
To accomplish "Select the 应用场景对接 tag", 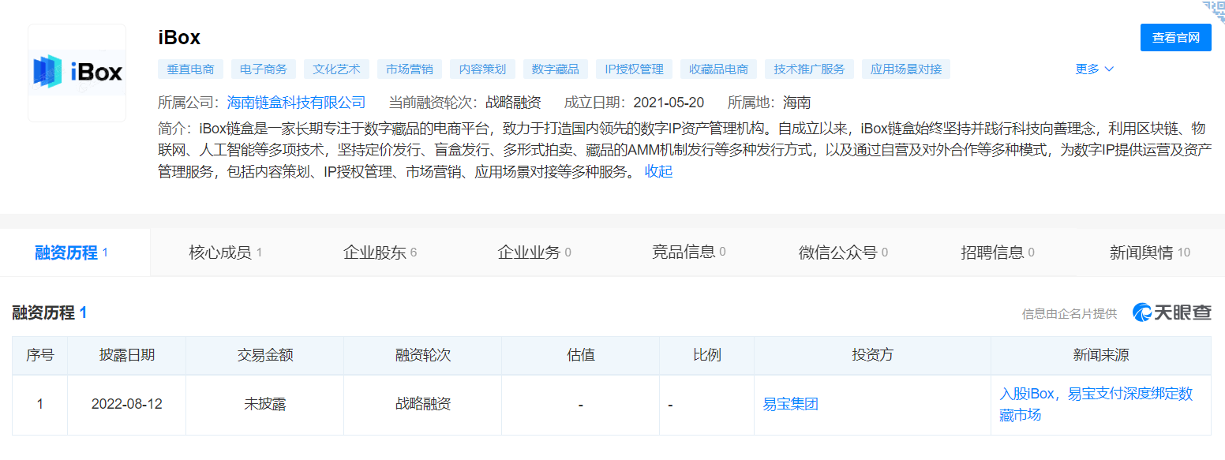I will pyautogui.click(x=906, y=69).
